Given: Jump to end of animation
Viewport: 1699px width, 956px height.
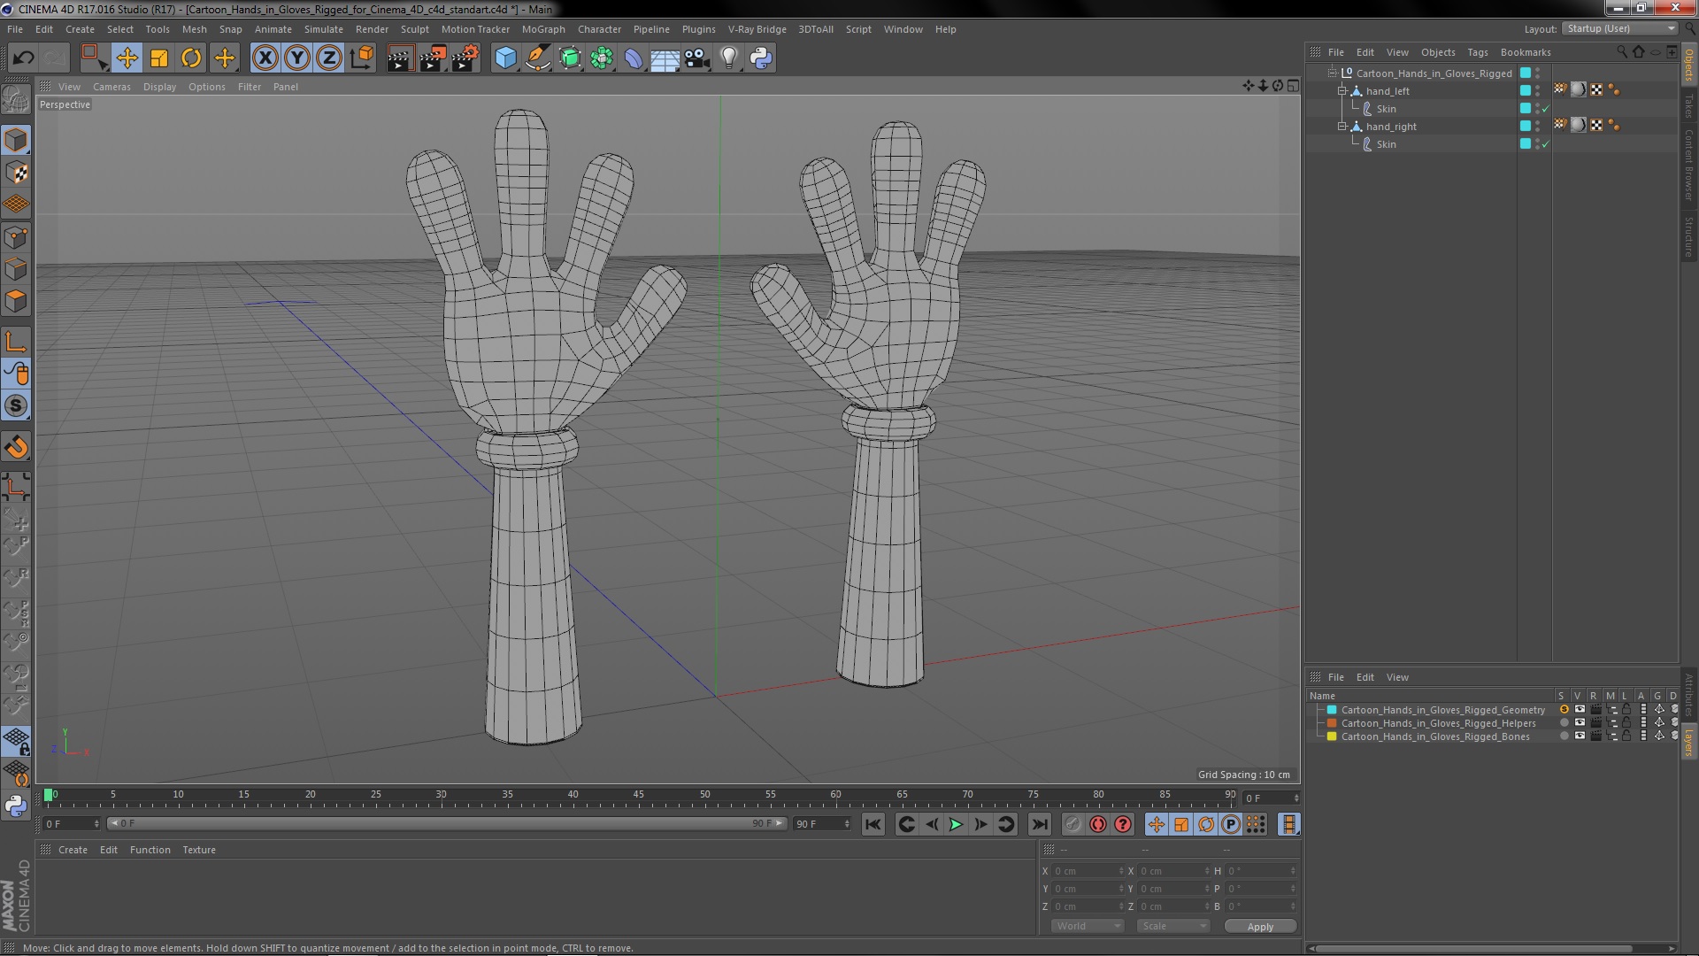Looking at the screenshot, I should pos(1040,824).
